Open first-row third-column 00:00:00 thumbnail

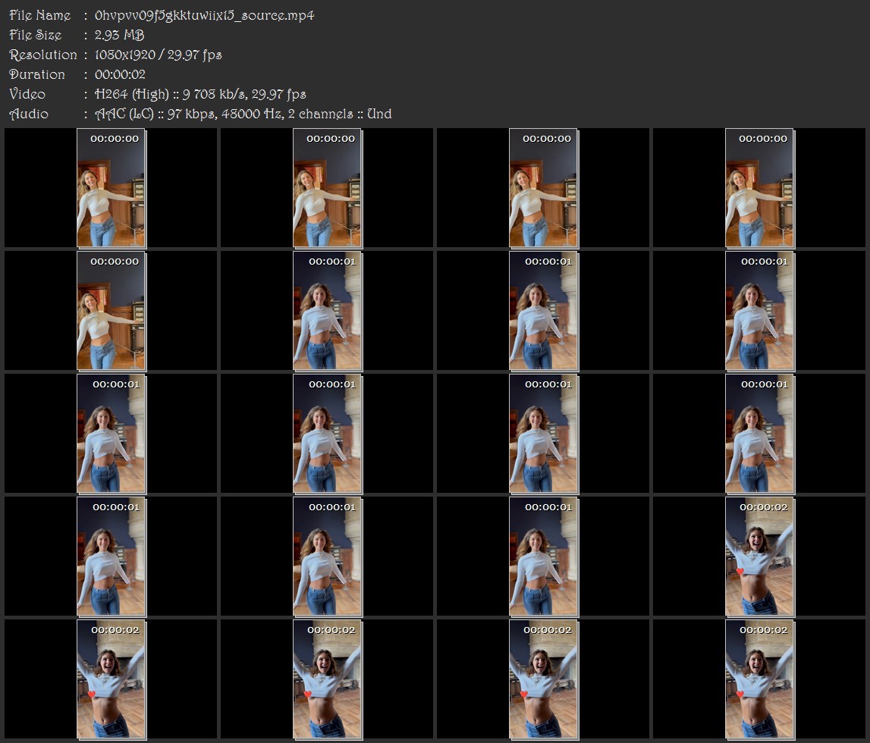point(544,188)
